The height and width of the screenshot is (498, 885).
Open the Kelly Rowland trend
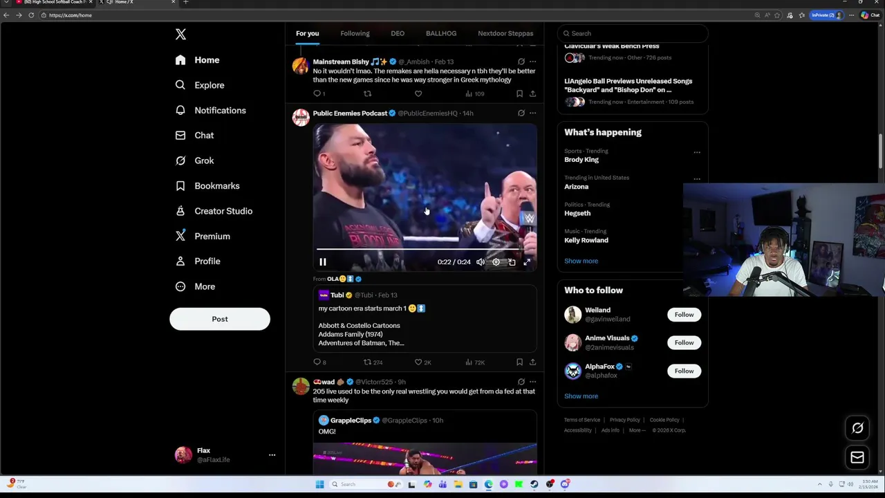click(586, 240)
